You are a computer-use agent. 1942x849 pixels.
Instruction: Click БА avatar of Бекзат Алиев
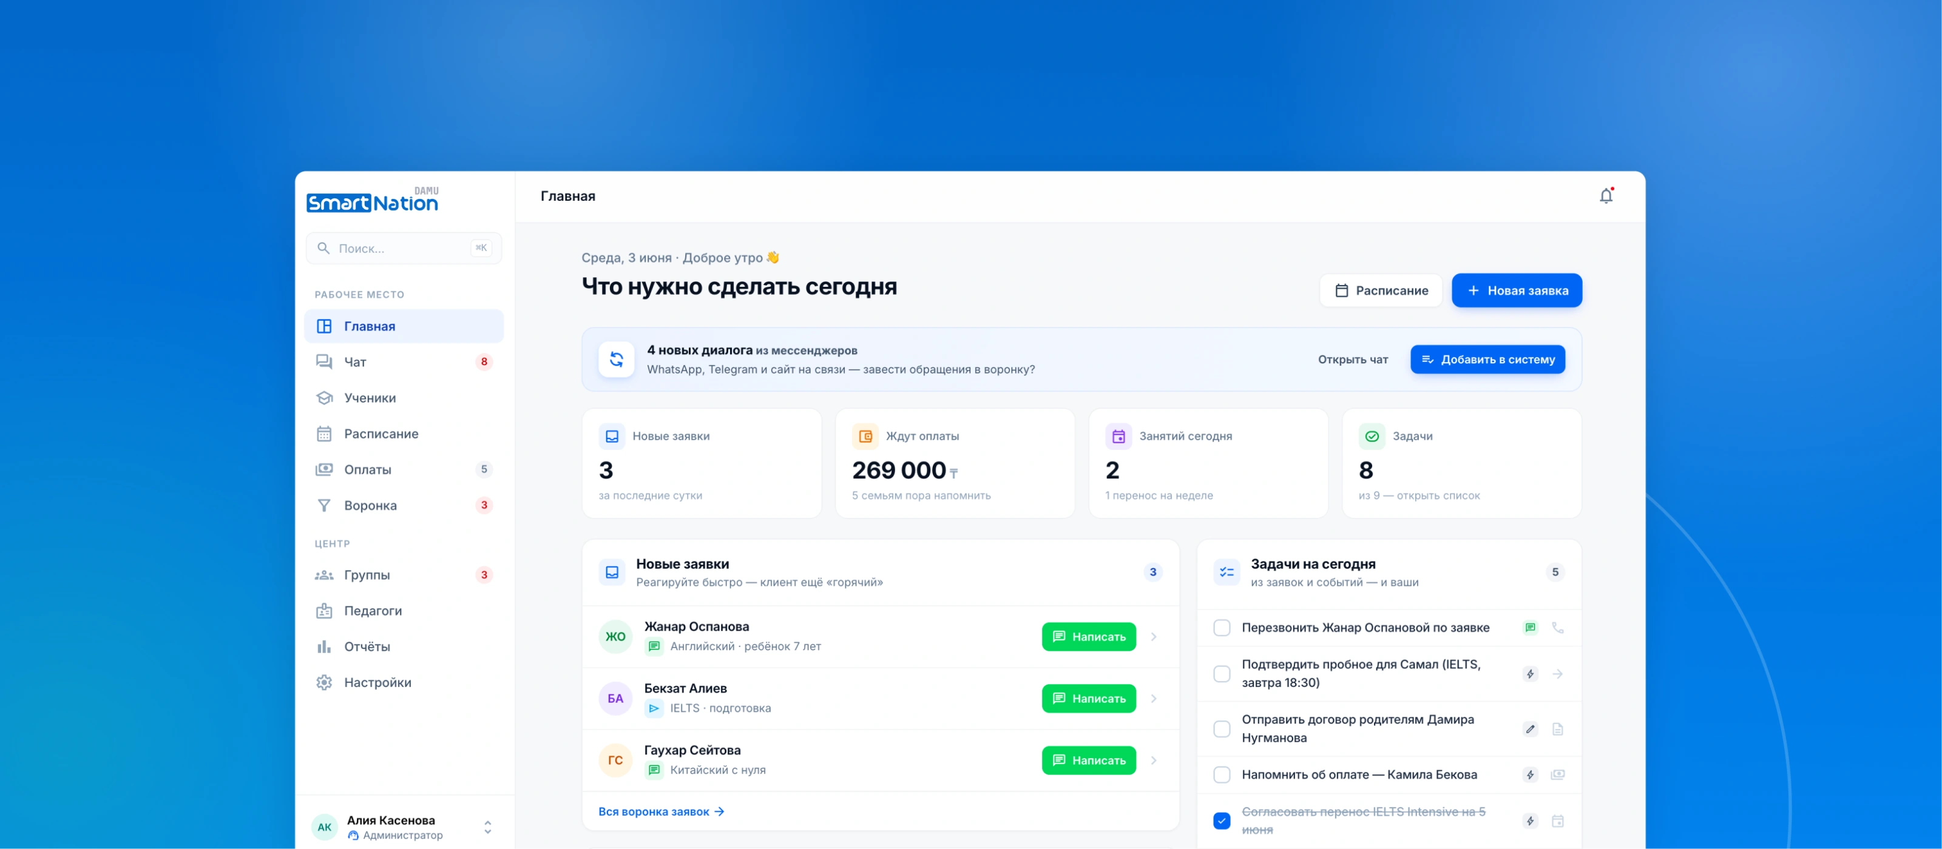615,699
